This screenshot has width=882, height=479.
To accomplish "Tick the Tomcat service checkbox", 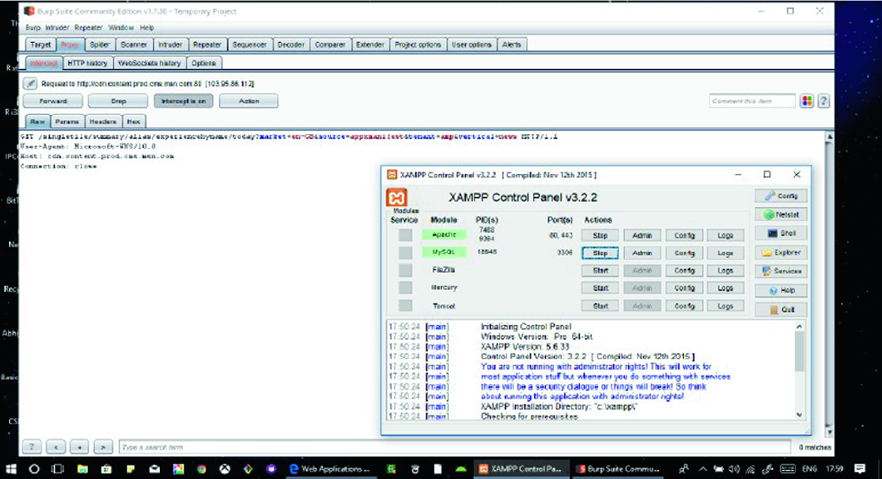I will 405,306.
